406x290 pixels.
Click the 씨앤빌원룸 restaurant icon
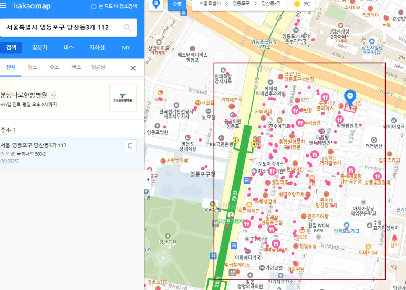339,120
